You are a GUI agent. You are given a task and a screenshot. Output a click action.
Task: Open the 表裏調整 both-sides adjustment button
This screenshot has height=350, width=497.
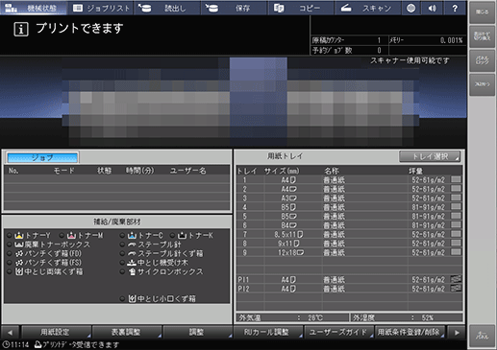pos(127,332)
